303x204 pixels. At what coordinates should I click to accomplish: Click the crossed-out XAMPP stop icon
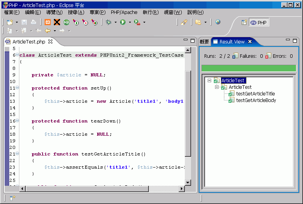(57, 22)
